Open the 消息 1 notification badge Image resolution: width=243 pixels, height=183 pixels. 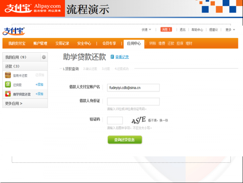click(166, 30)
